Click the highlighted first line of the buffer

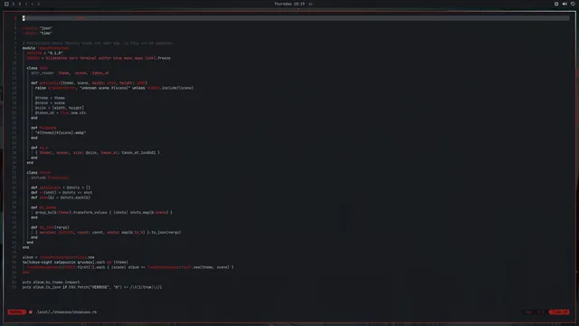pyautogui.click(x=296, y=18)
